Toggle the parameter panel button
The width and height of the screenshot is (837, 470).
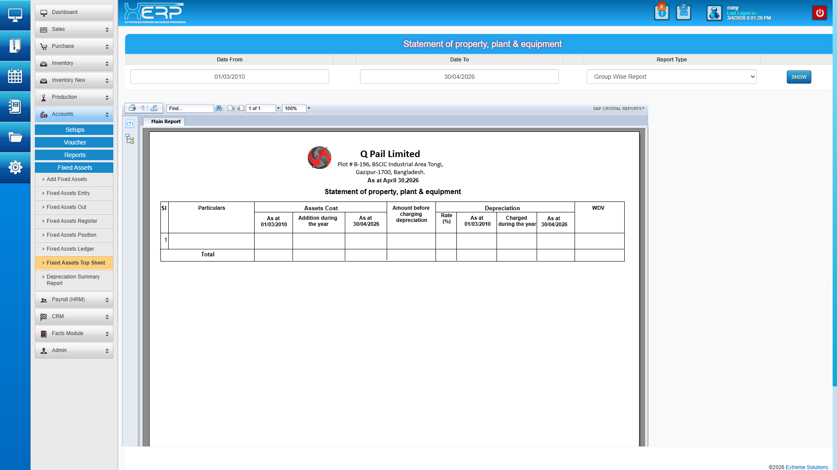(x=130, y=124)
